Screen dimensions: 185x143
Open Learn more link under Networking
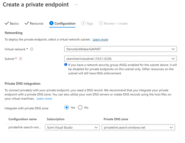click(x=100, y=39)
